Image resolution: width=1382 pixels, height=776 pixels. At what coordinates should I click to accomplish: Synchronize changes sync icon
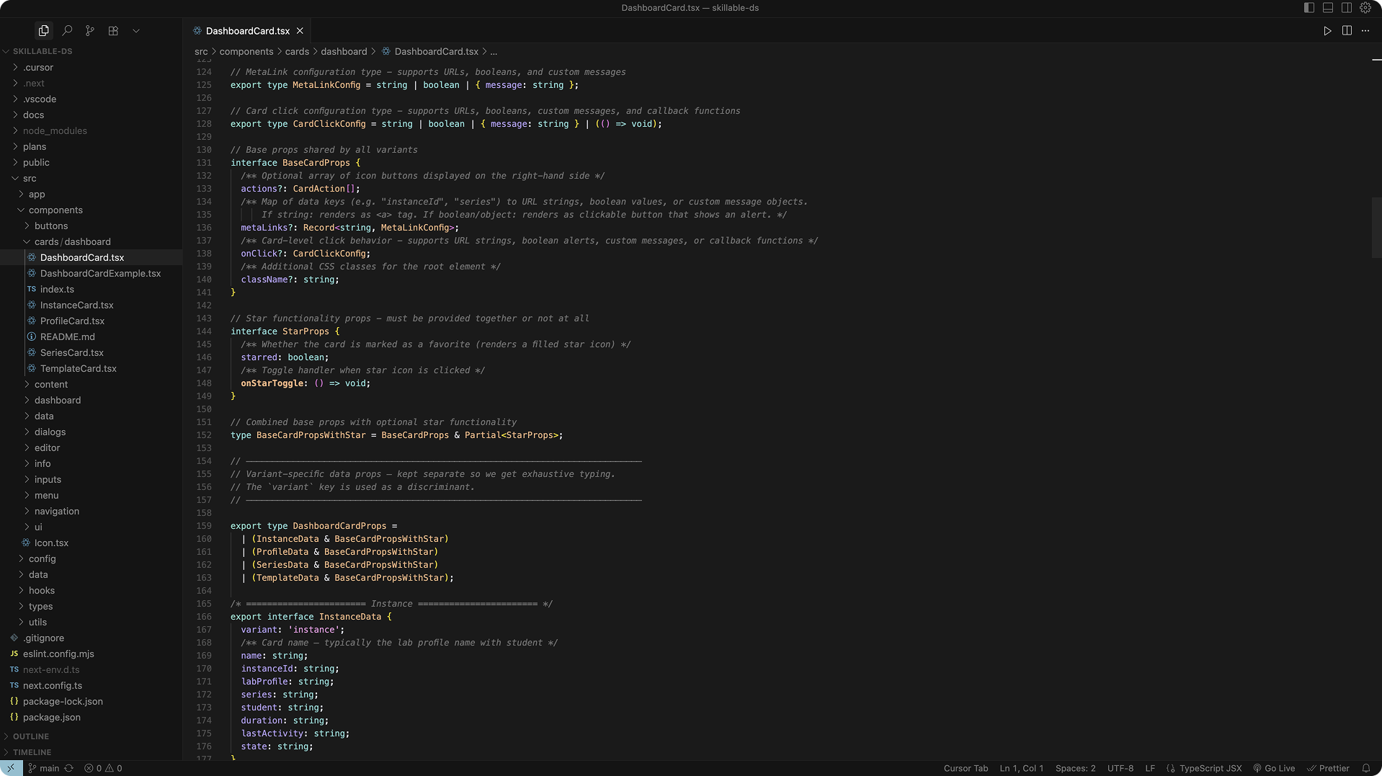69,768
